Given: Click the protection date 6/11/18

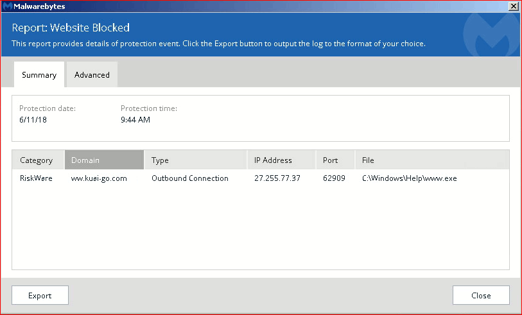Looking at the screenshot, I should [x=33, y=120].
